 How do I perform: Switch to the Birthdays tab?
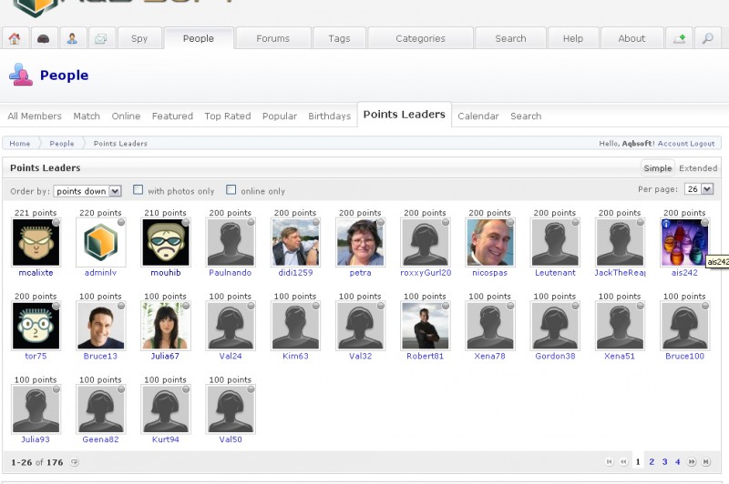click(329, 116)
